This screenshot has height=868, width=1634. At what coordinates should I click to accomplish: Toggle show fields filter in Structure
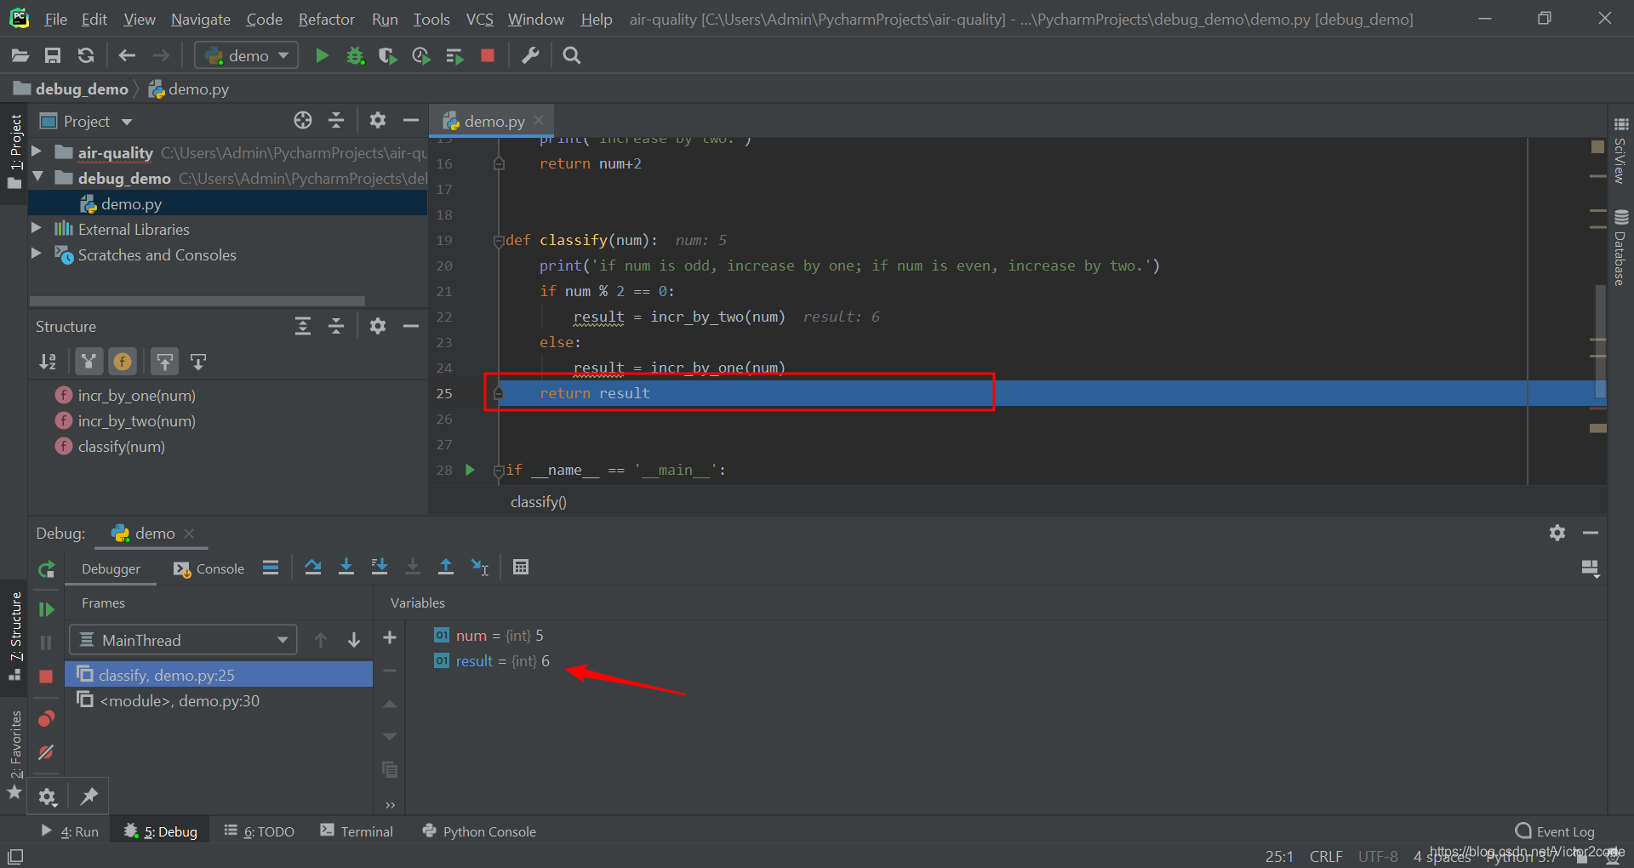coord(122,362)
